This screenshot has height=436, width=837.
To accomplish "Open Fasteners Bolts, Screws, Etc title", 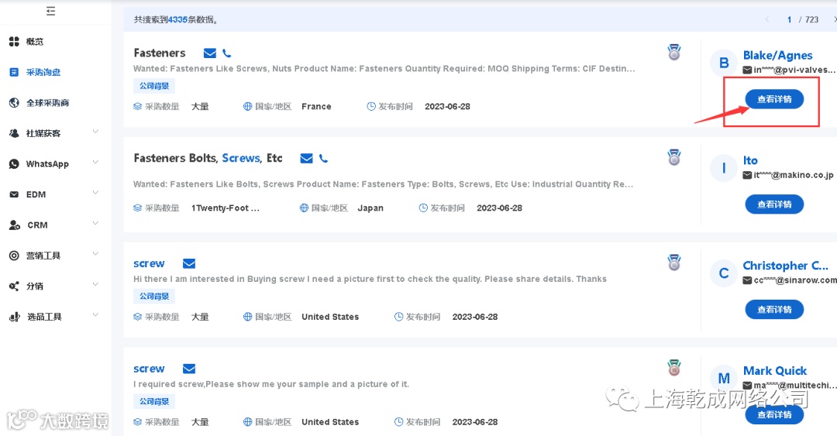I will 208,158.
